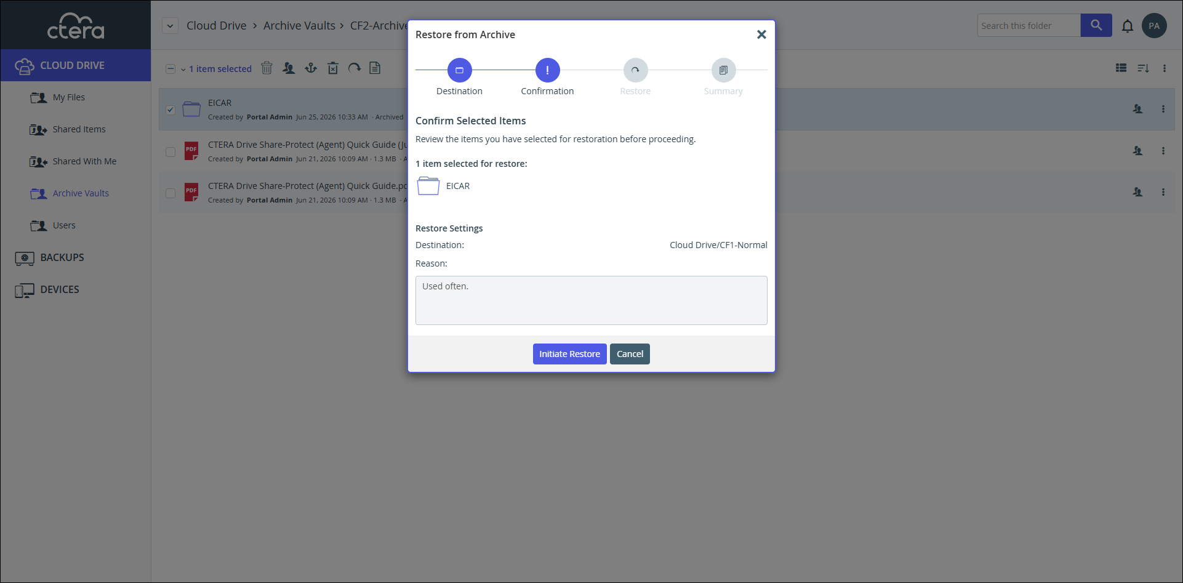Open the selection dropdown arrow beside item count
The height and width of the screenshot is (583, 1183).
(x=183, y=70)
